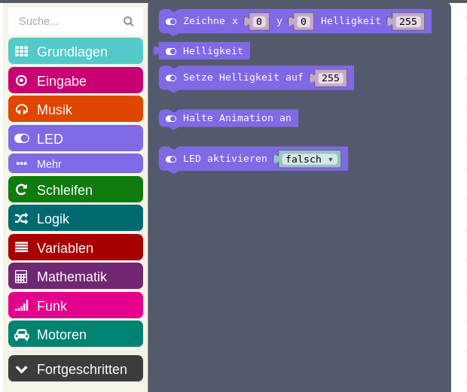
Task: Click the magnifying glass search icon
Action: (128, 21)
